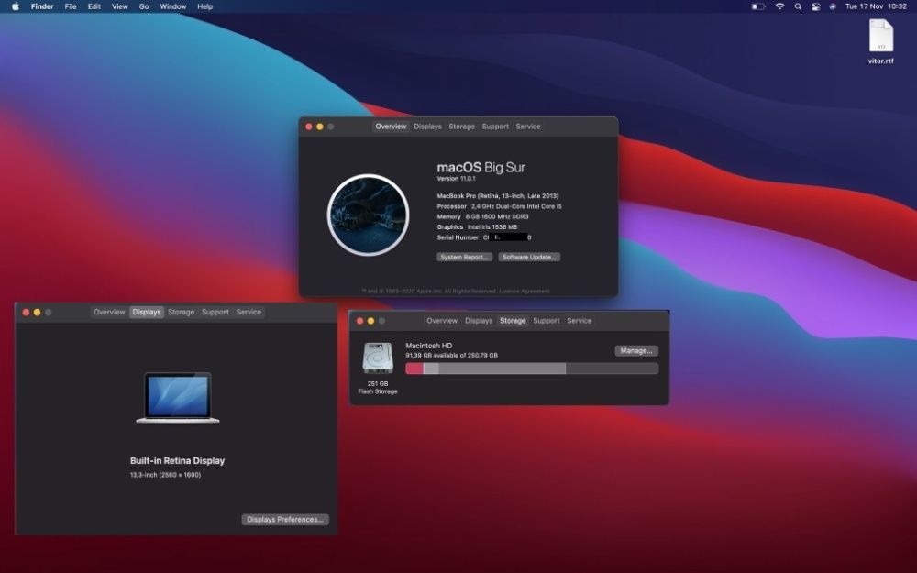This screenshot has height=573, width=917.
Task: Switch to Displays tab in macOS Big Sur window
Action: pos(427,127)
